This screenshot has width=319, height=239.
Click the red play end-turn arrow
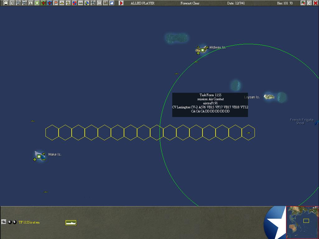pyautogui.click(x=121, y=3)
